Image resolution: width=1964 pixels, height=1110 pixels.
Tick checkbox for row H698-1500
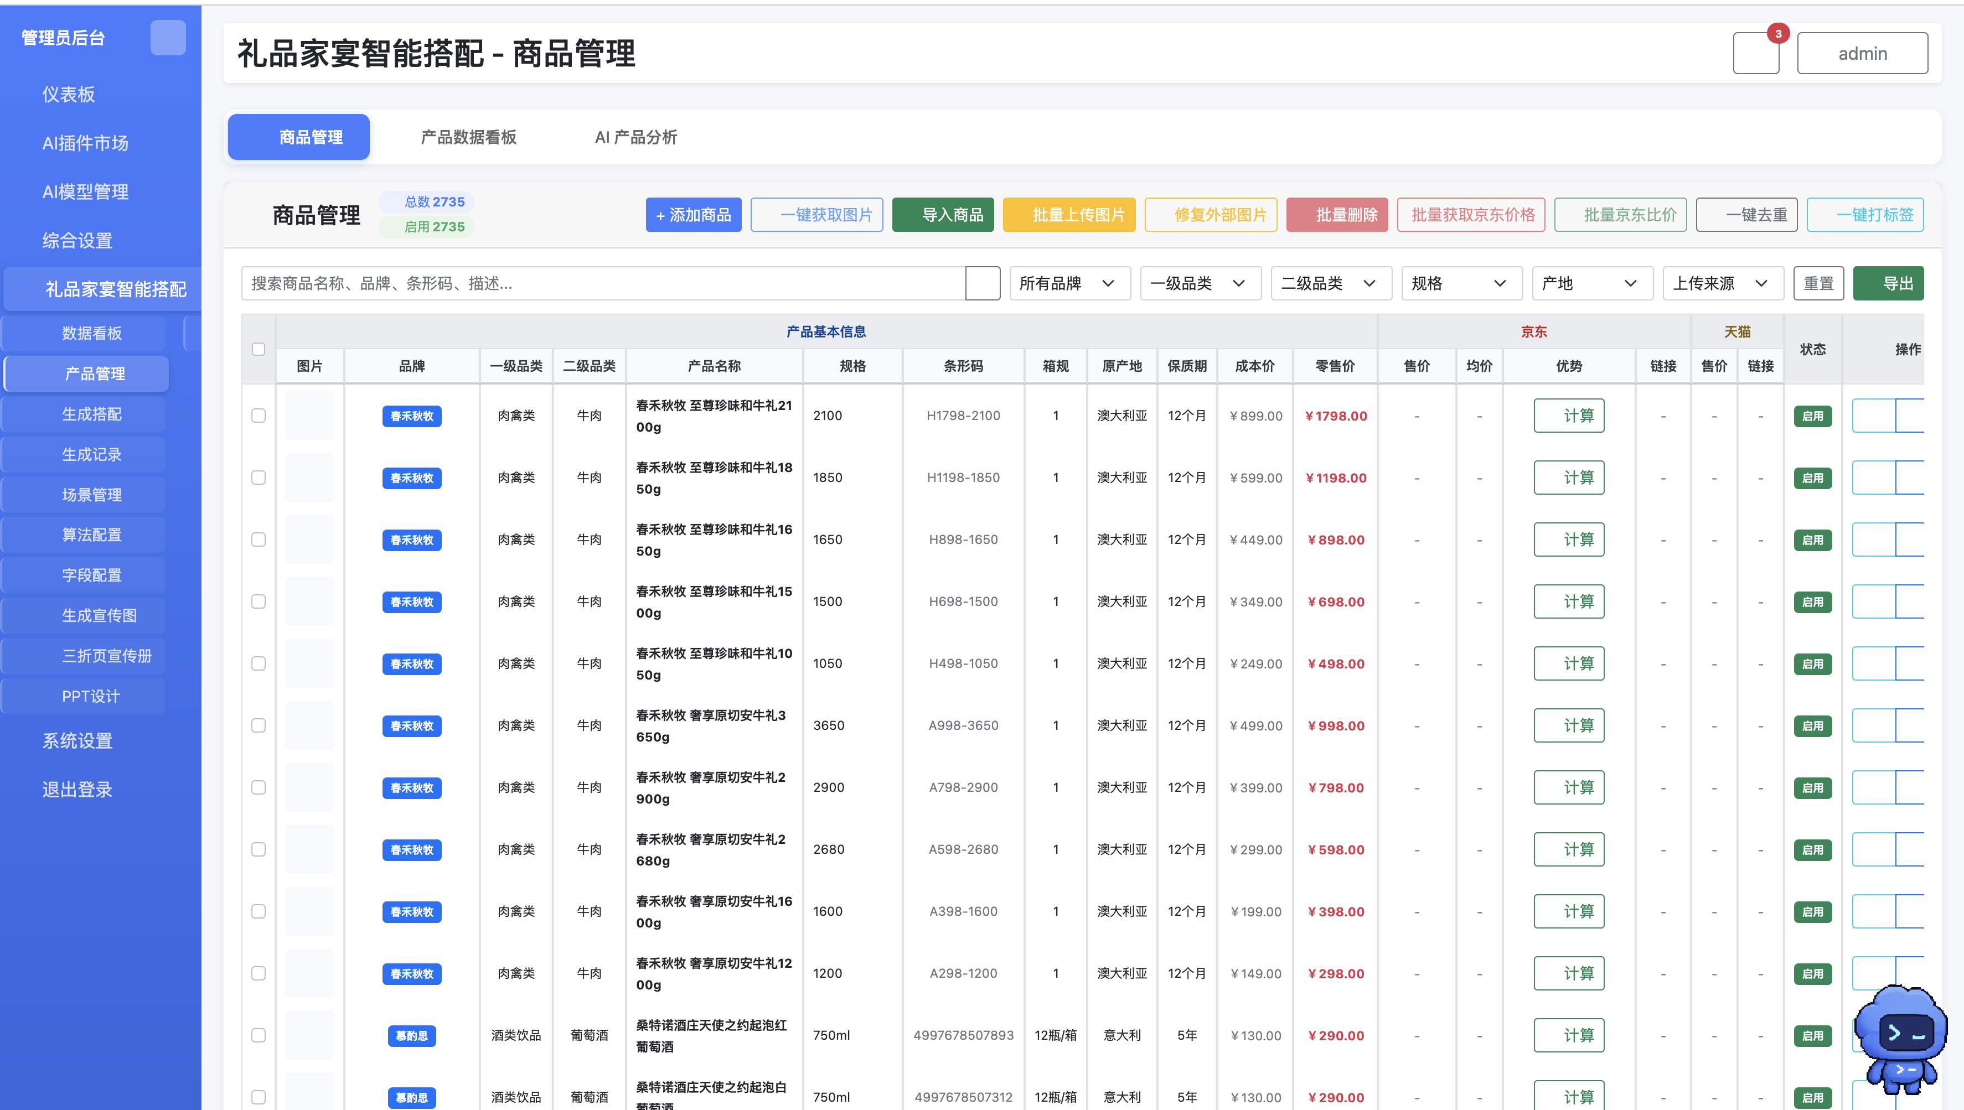[x=259, y=601]
